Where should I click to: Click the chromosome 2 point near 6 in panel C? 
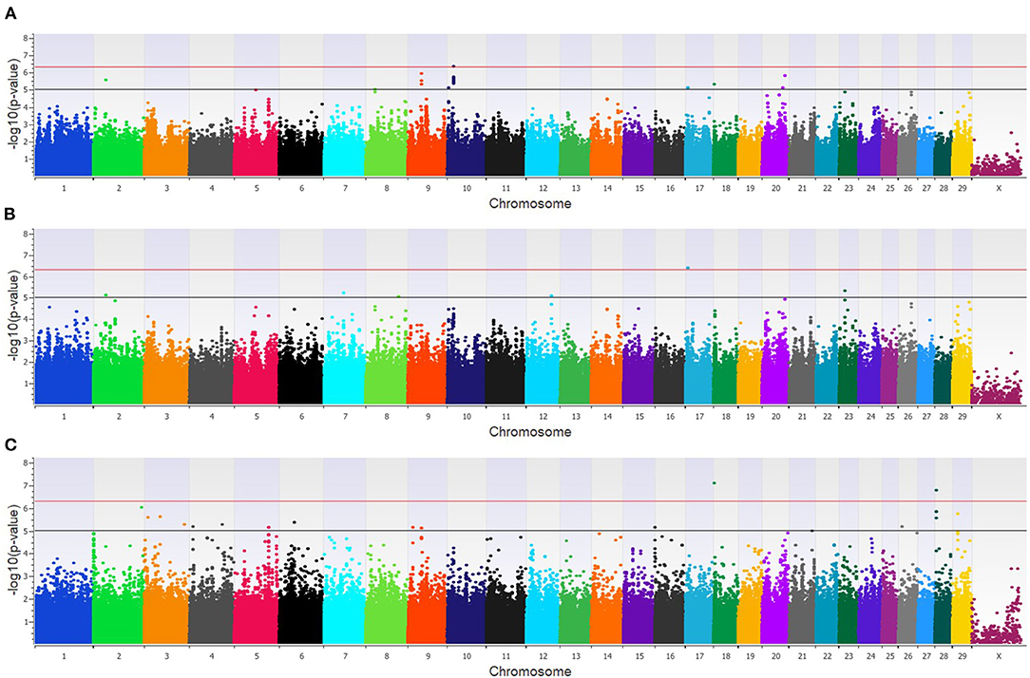[142, 507]
